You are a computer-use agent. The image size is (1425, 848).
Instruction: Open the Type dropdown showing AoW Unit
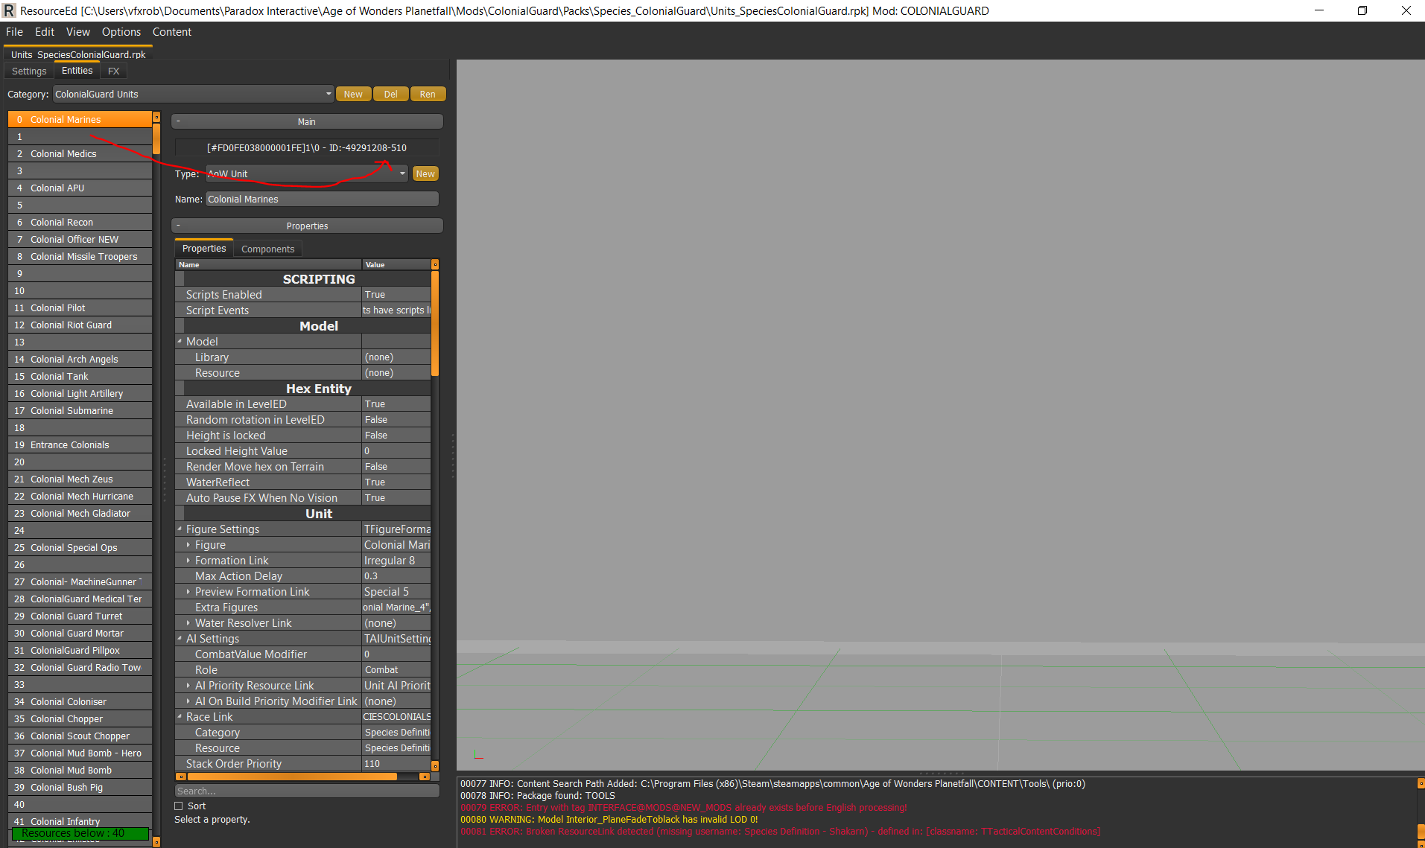(402, 174)
